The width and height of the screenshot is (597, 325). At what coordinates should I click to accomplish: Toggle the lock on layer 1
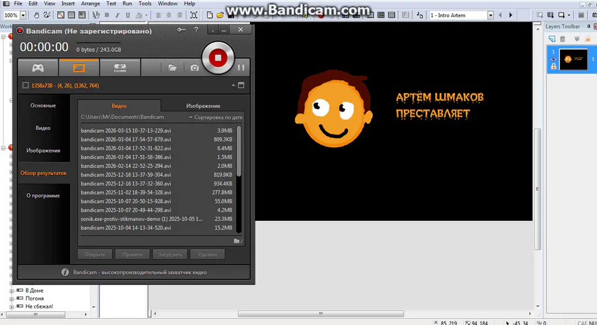554,66
